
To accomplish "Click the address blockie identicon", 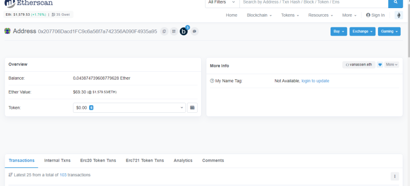I will [x=7, y=31].
